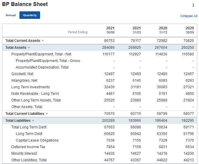
Task: Click the info icon beside the title
Action: pyautogui.click(x=193, y=5)
